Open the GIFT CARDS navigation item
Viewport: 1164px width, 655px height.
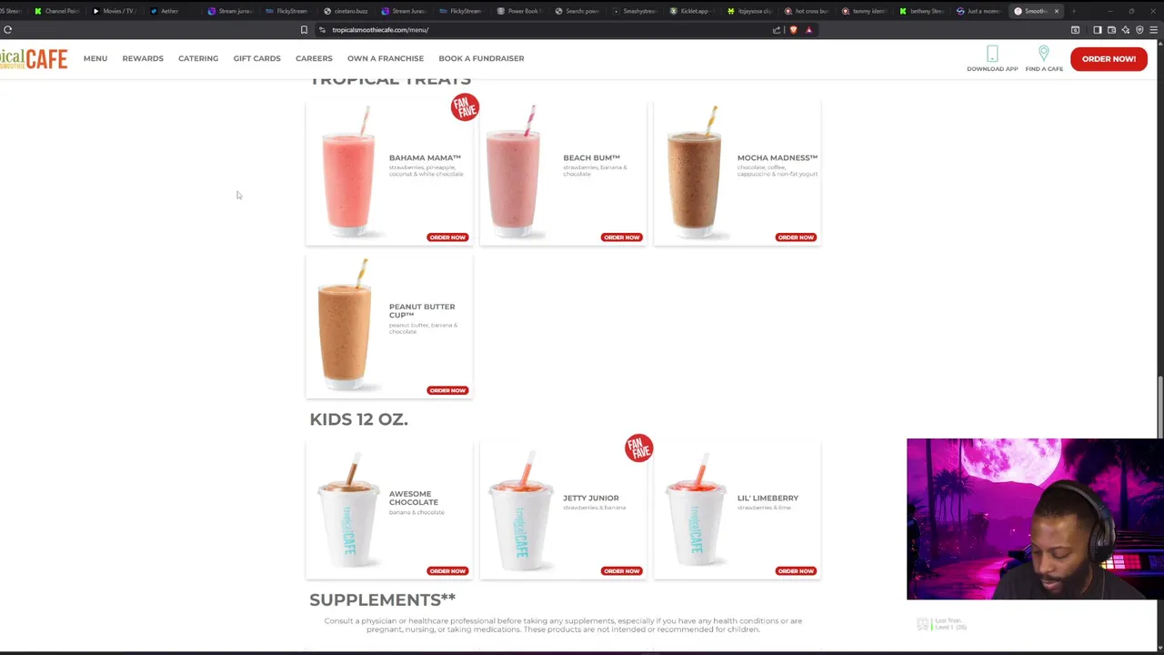tap(256, 58)
